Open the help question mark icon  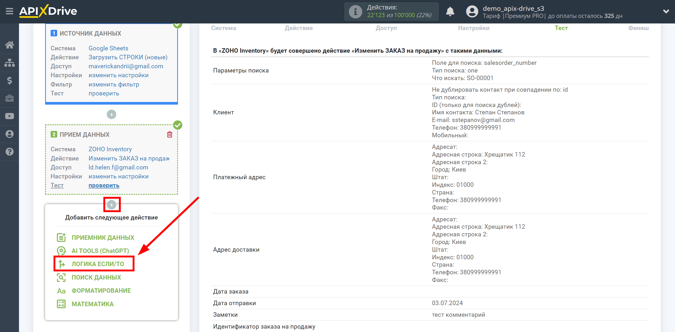tap(9, 152)
